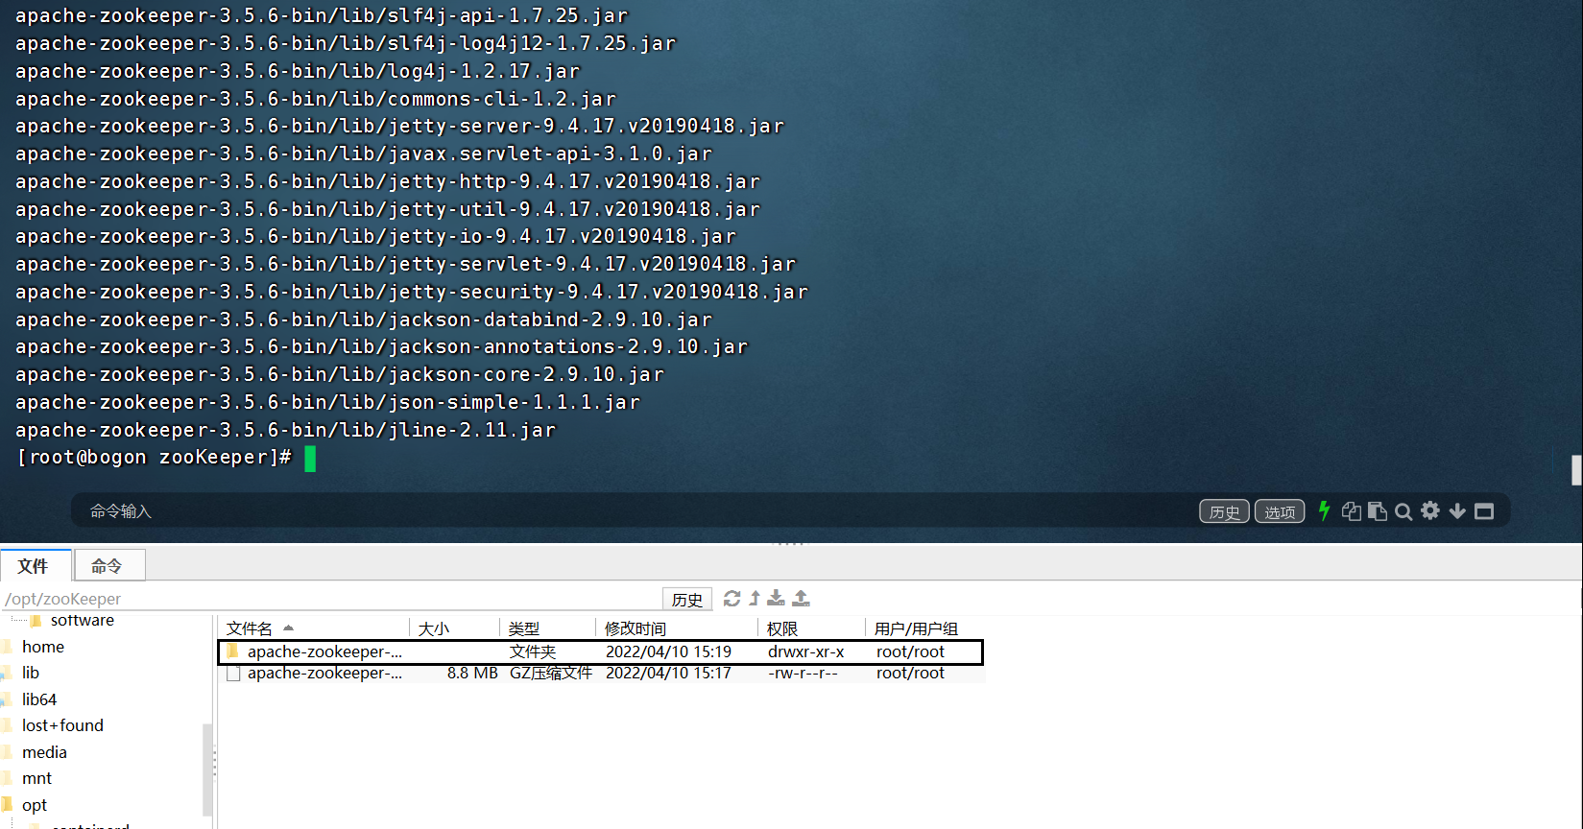Click the 8.8 MB size cell
The image size is (1583, 829).
[x=472, y=674]
